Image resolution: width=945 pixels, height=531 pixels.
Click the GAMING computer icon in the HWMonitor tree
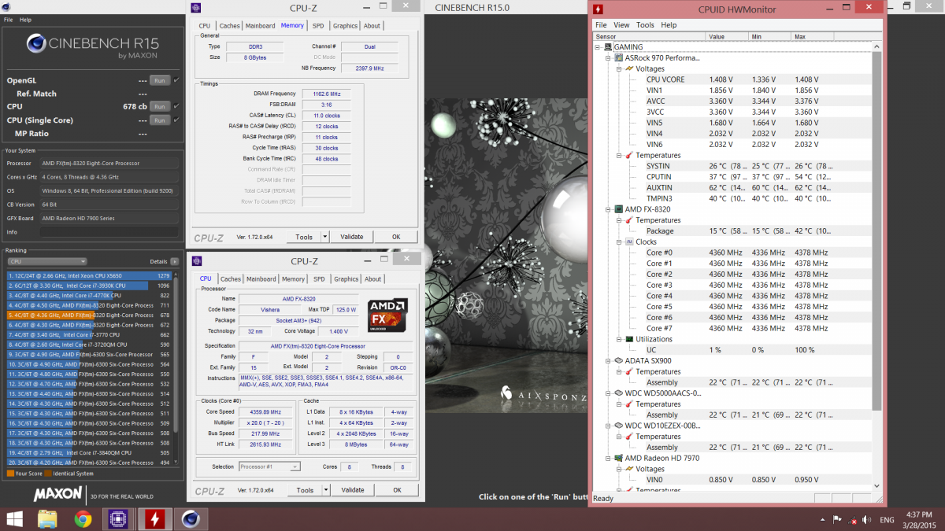[608, 47]
